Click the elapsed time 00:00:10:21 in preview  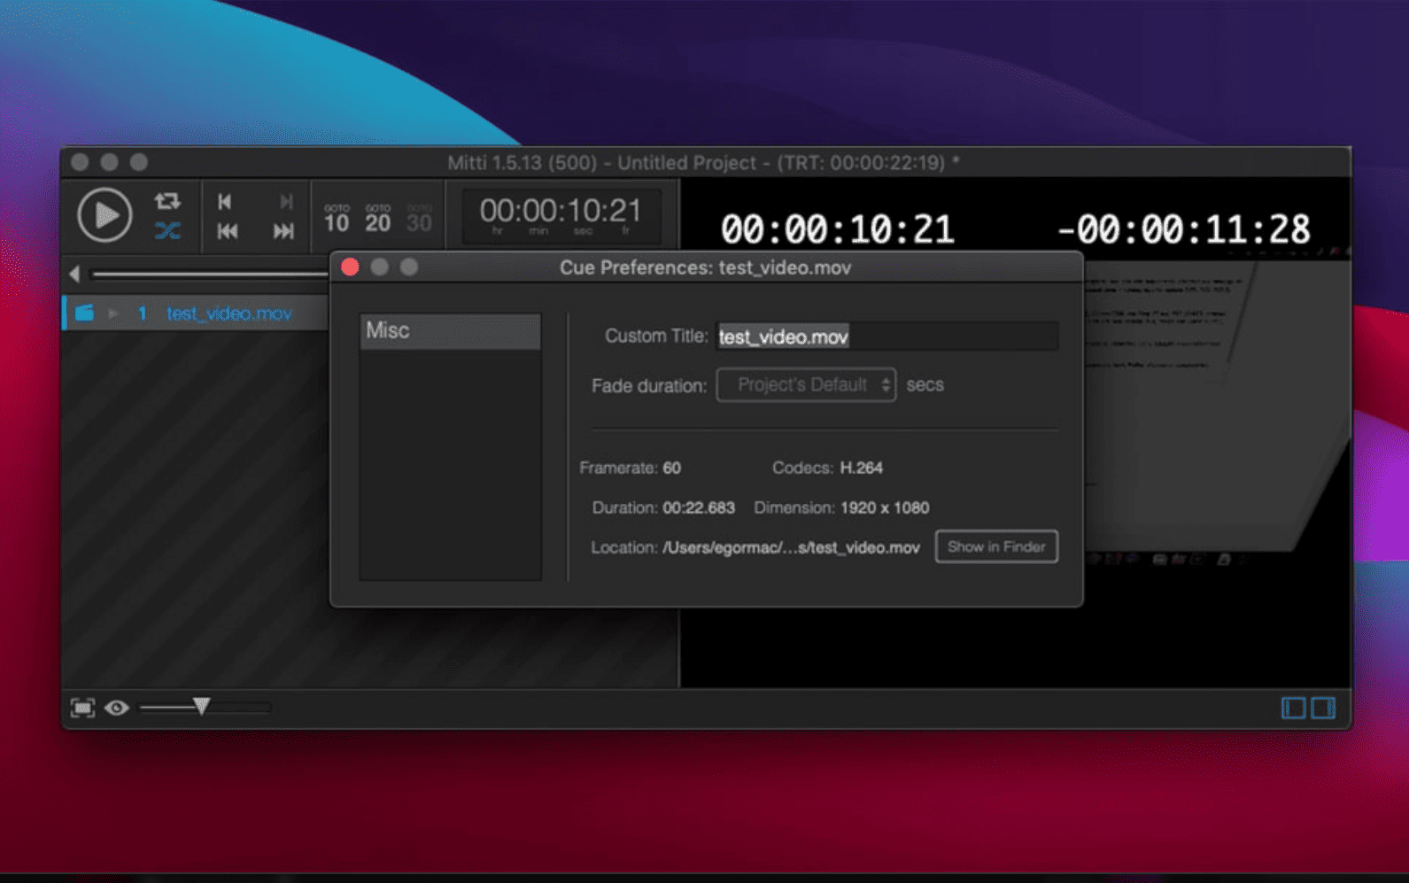point(837,230)
